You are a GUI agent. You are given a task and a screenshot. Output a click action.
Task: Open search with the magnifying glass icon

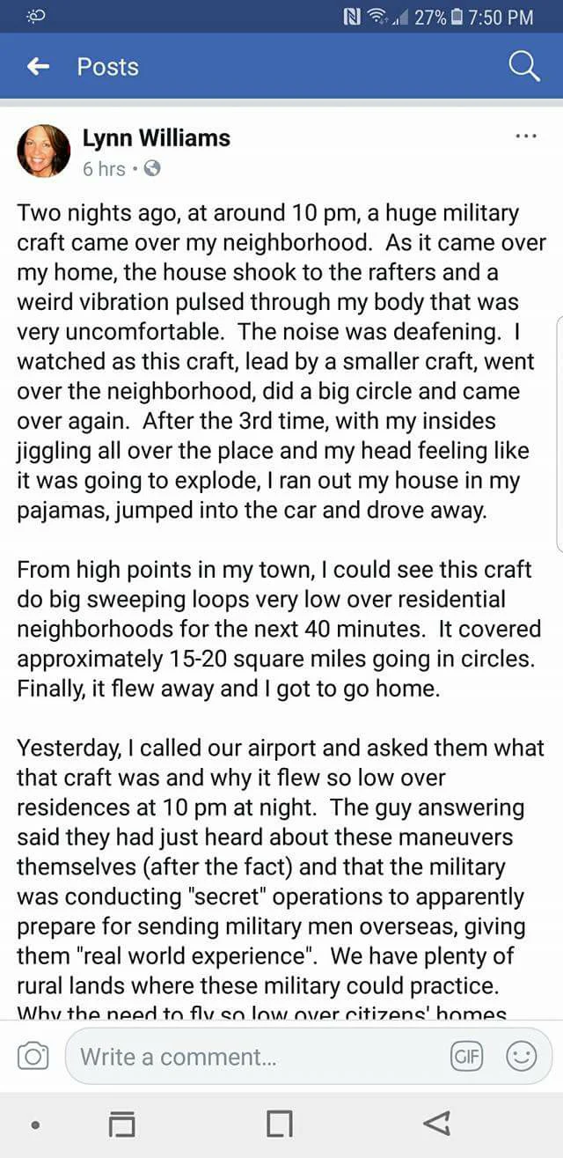coord(524,66)
